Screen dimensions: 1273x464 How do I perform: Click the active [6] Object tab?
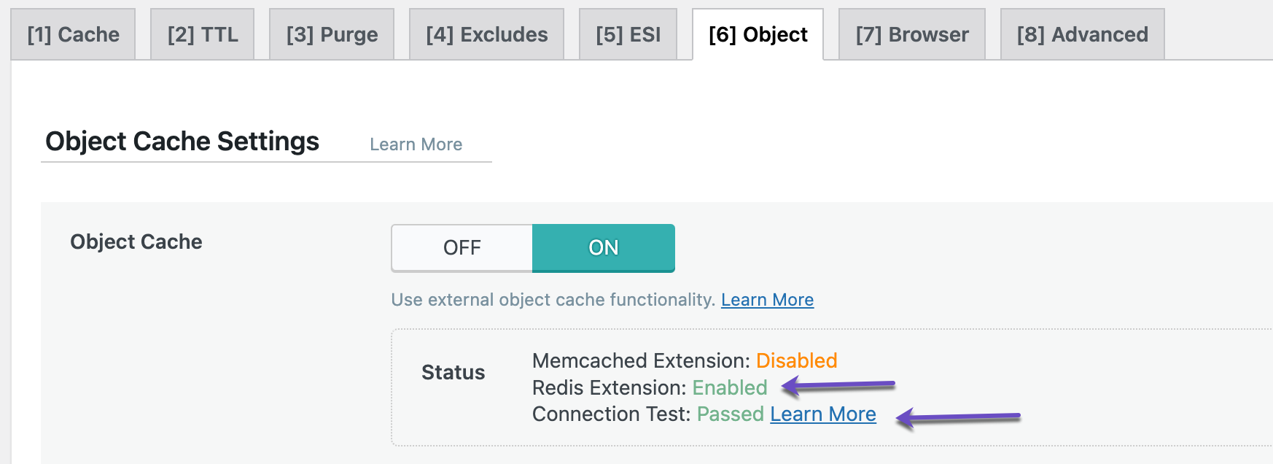[x=758, y=34]
